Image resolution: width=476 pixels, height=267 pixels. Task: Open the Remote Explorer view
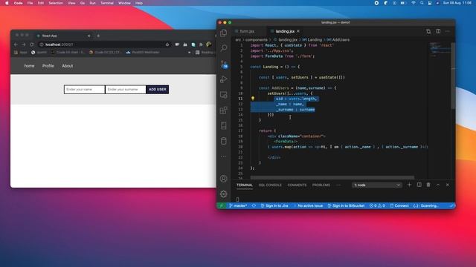224,95
